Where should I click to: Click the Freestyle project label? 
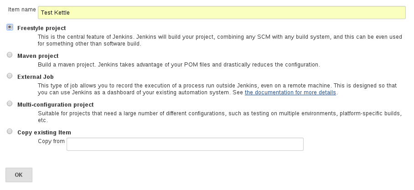[x=41, y=28]
